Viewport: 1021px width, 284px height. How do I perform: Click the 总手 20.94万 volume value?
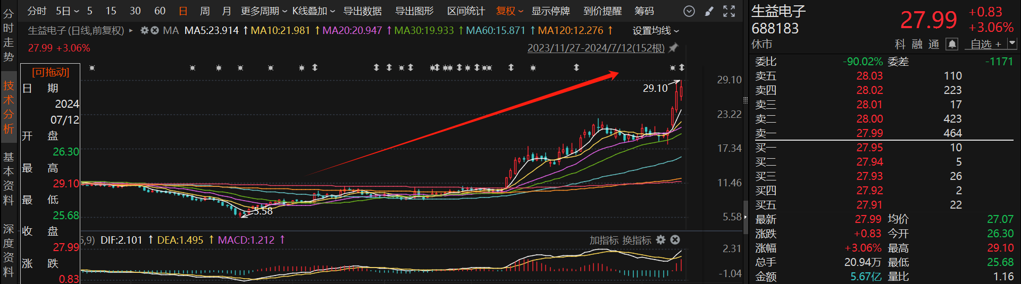point(863,262)
